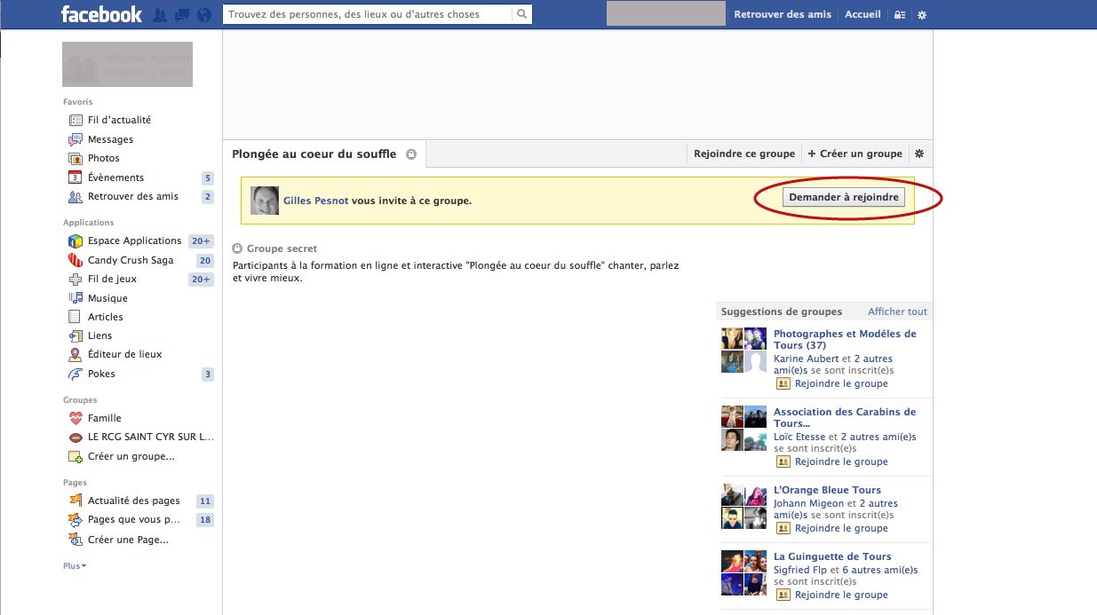
Task: Click Afficher tout in group suggestions
Action: point(897,311)
